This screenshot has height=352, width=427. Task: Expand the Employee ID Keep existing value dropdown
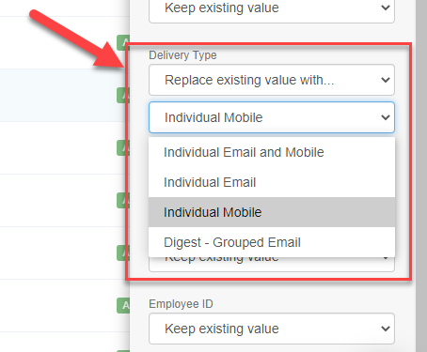tap(272, 329)
